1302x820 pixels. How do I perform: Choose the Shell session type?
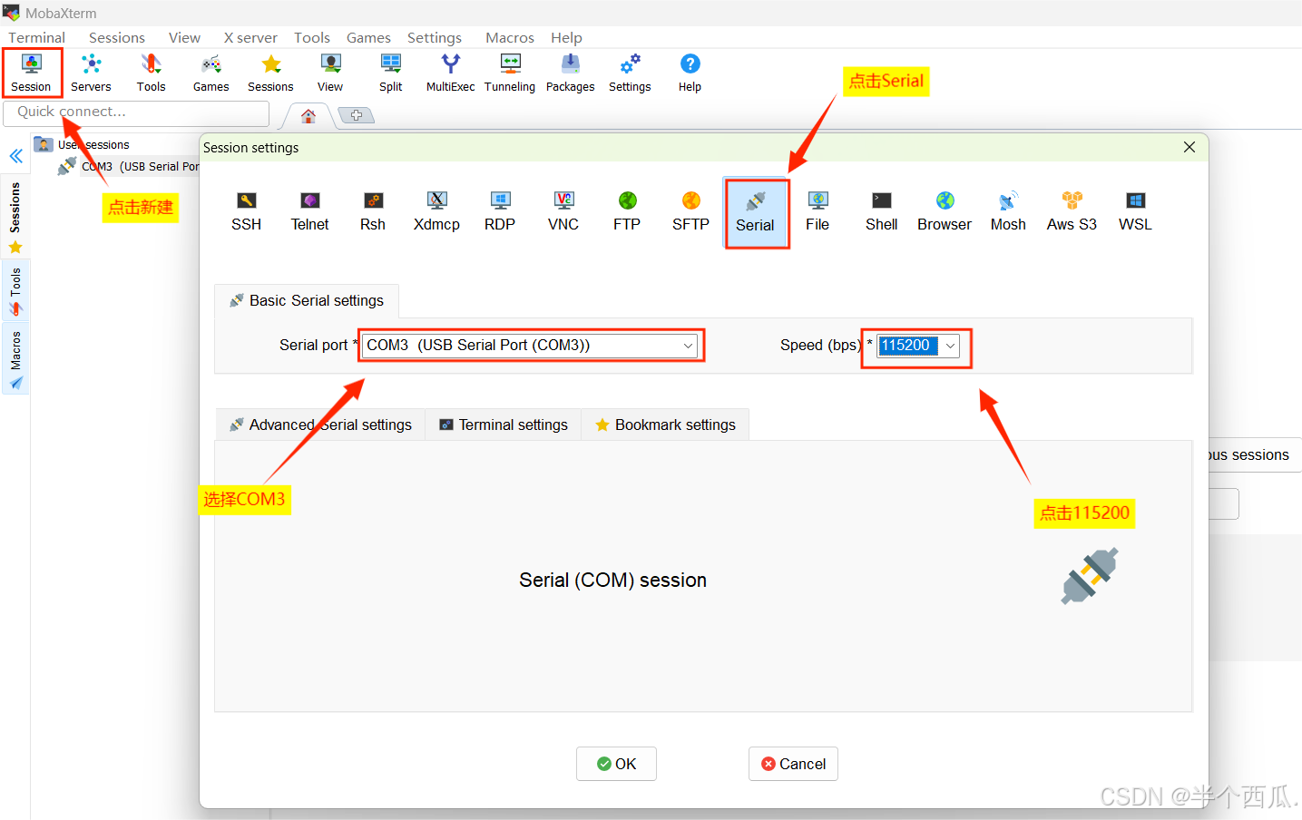881,211
